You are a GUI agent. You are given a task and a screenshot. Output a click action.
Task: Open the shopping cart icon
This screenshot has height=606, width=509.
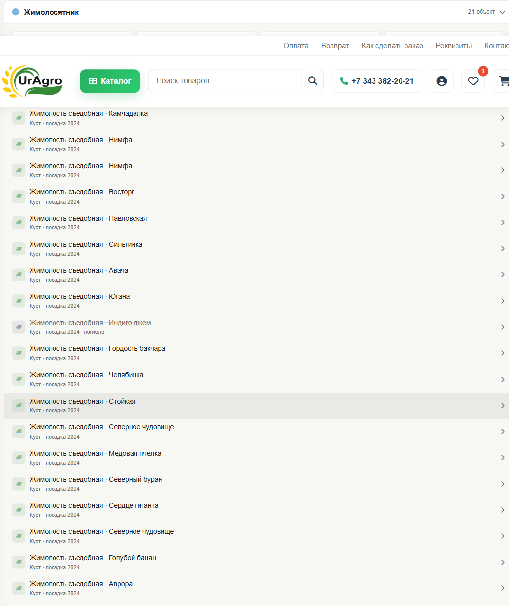pyautogui.click(x=503, y=81)
